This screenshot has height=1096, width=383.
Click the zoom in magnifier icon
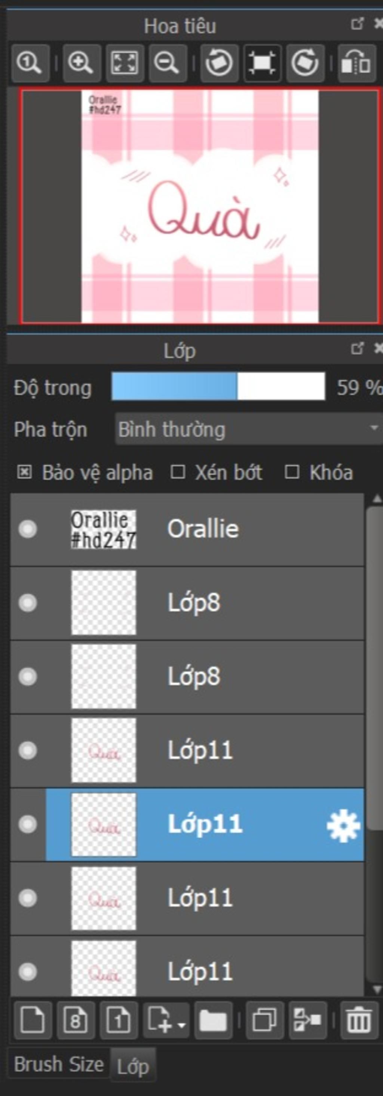(81, 63)
